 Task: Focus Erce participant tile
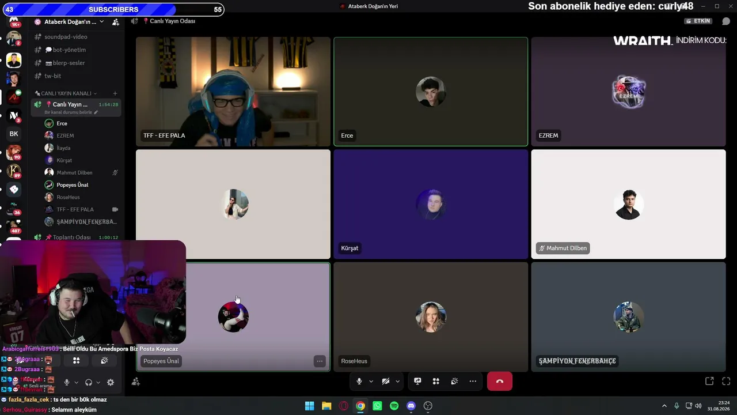tap(431, 92)
